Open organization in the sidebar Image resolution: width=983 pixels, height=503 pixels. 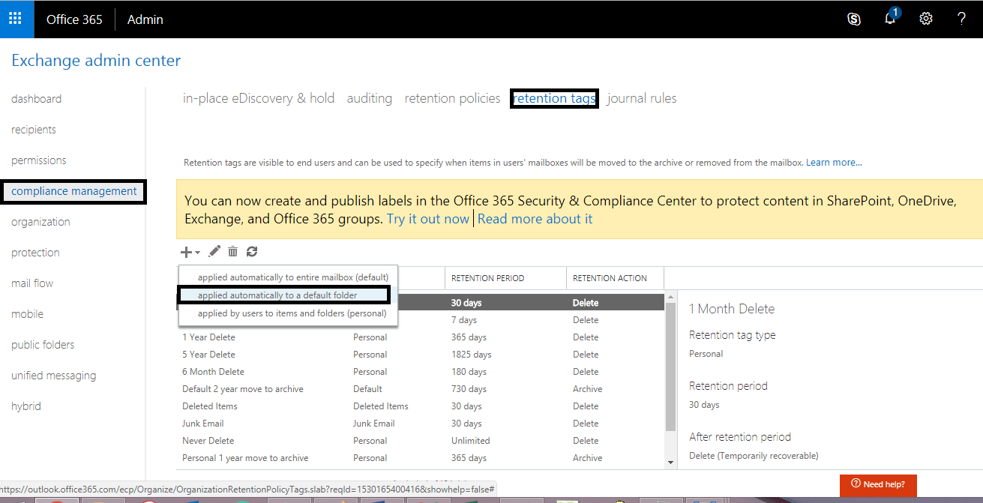pyautogui.click(x=40, y=222)
